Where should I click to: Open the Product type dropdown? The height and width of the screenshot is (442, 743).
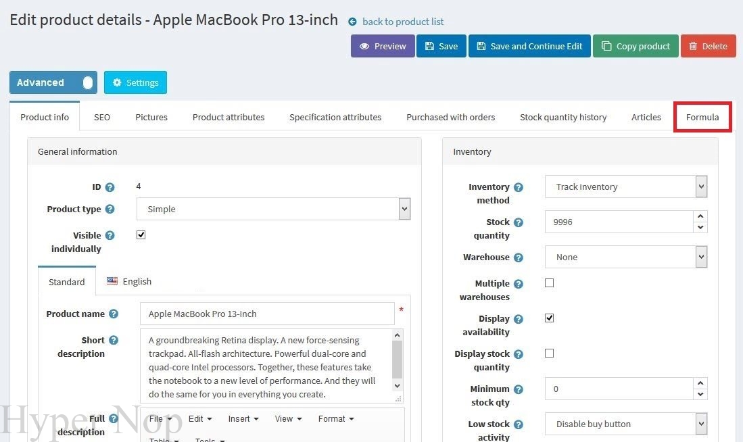pyautogui.click(x=273, y=209)
